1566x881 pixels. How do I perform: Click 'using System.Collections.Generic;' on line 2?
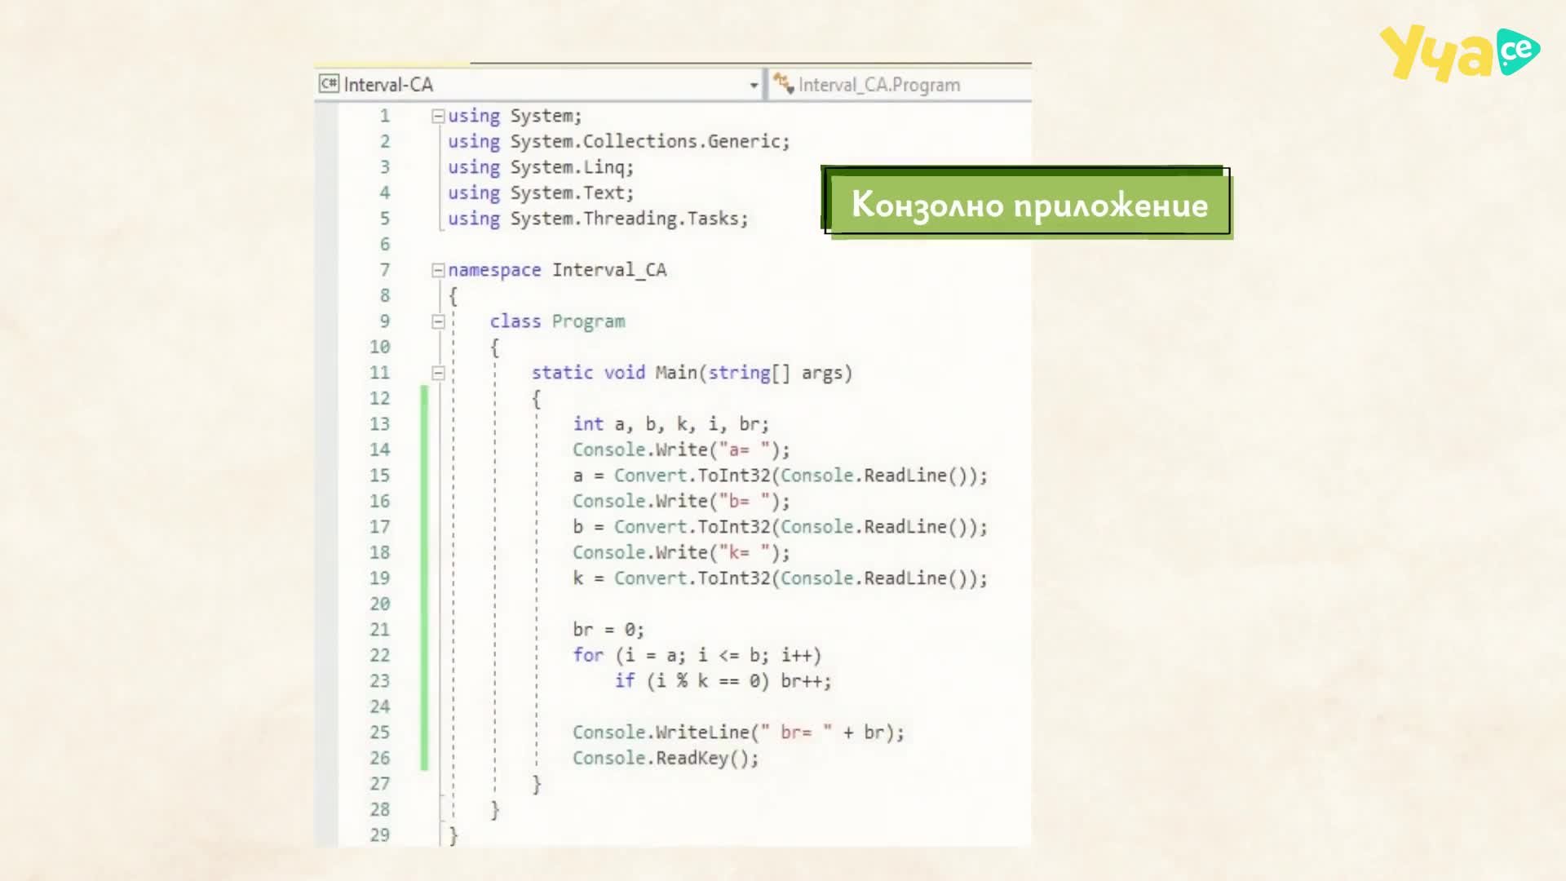(x=618, y=142)
